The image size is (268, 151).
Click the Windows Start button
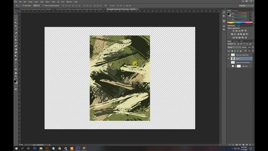tap(16, 148)
